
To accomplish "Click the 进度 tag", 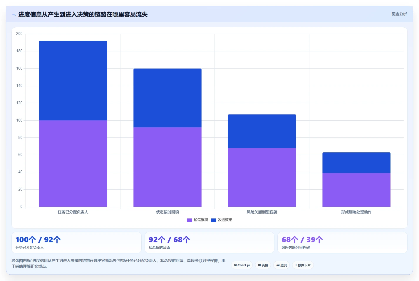I will [x=281, y=265].
